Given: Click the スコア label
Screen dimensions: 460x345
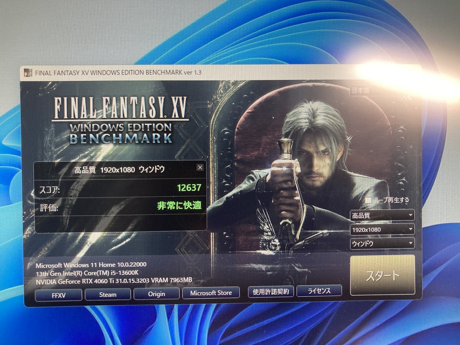Looking at the screenshot, I should pyautogui.click(x=49, y=190).
